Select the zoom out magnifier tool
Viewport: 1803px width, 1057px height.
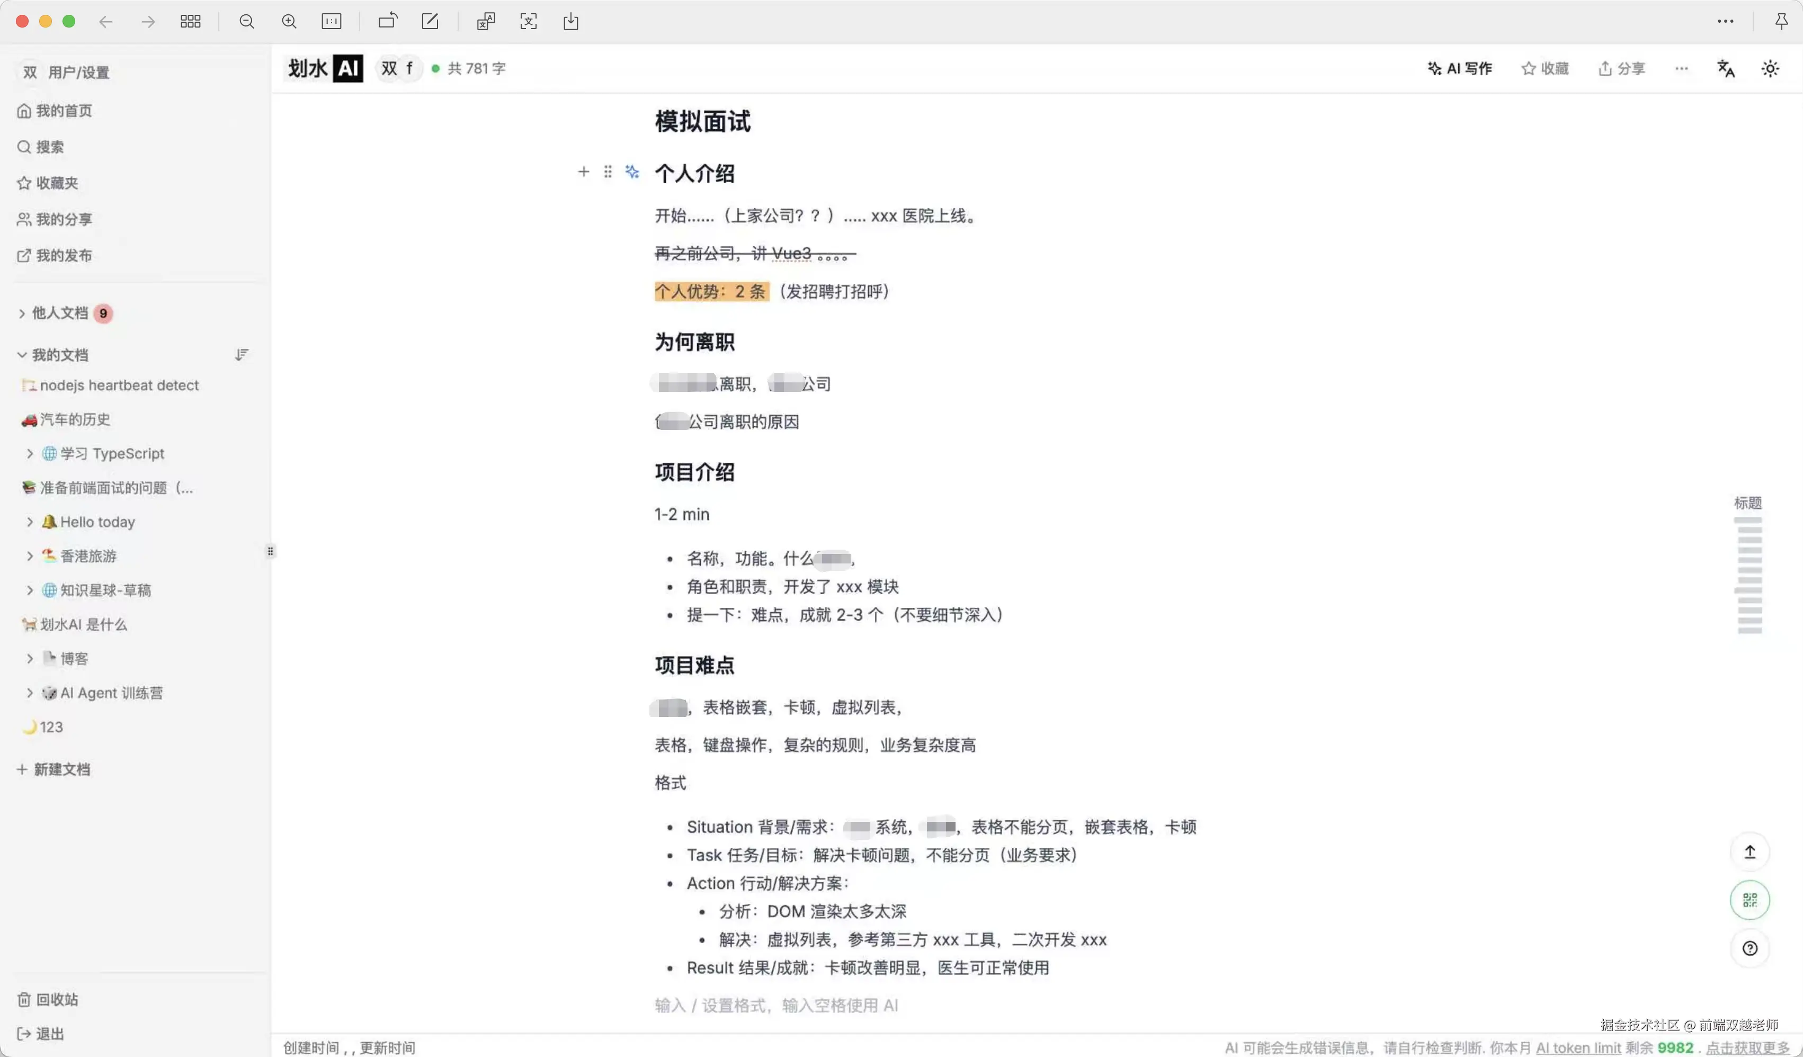pos(247,22)
